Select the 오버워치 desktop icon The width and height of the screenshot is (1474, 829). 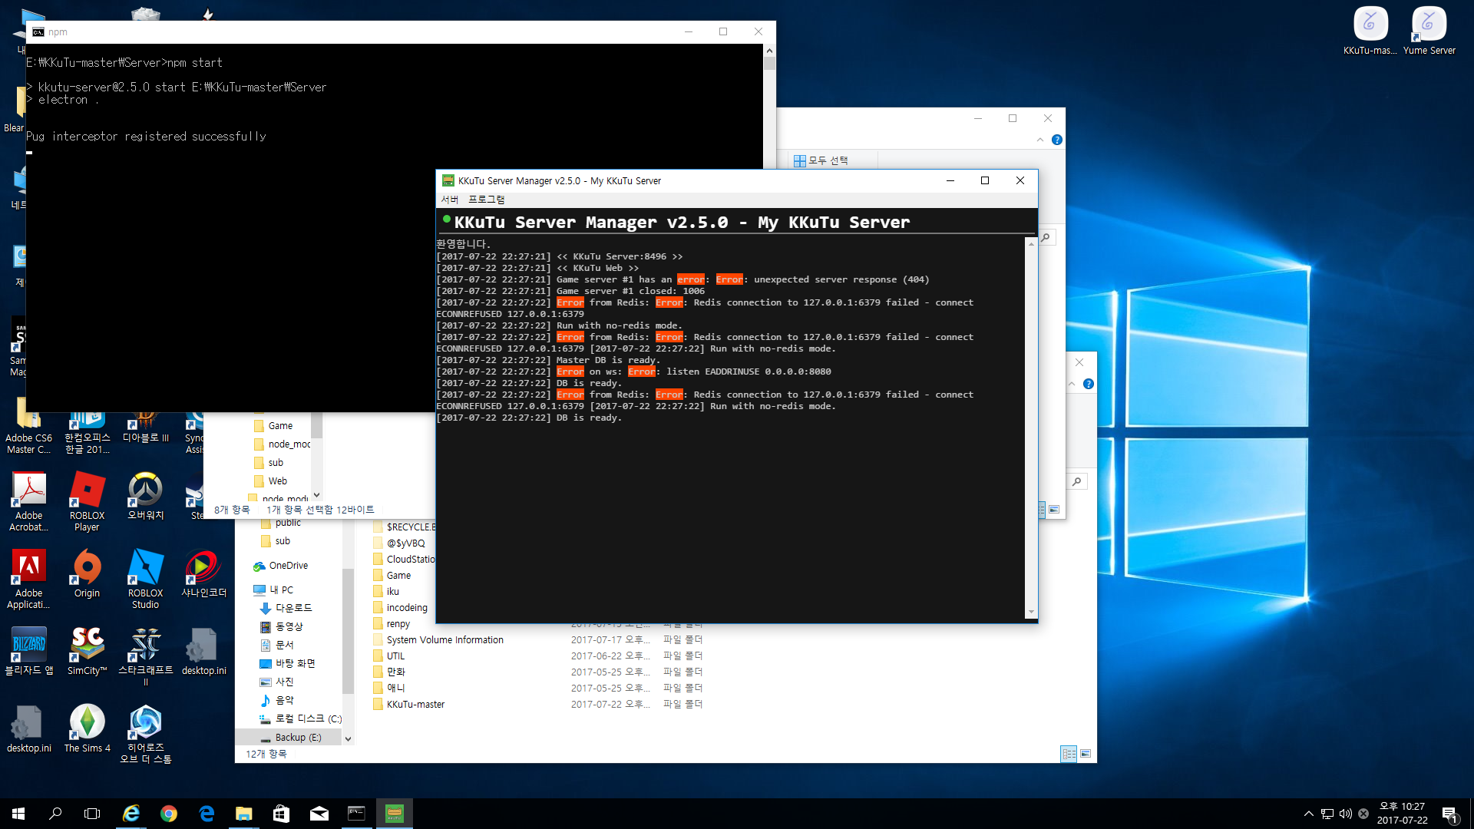(x=145, y=496)
